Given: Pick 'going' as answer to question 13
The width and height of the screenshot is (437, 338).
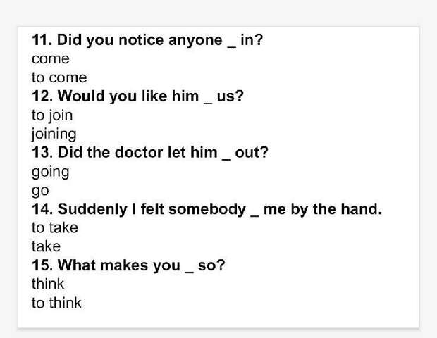Looking at the screenshot, I should pyautogui.click(x=51, y=172).
